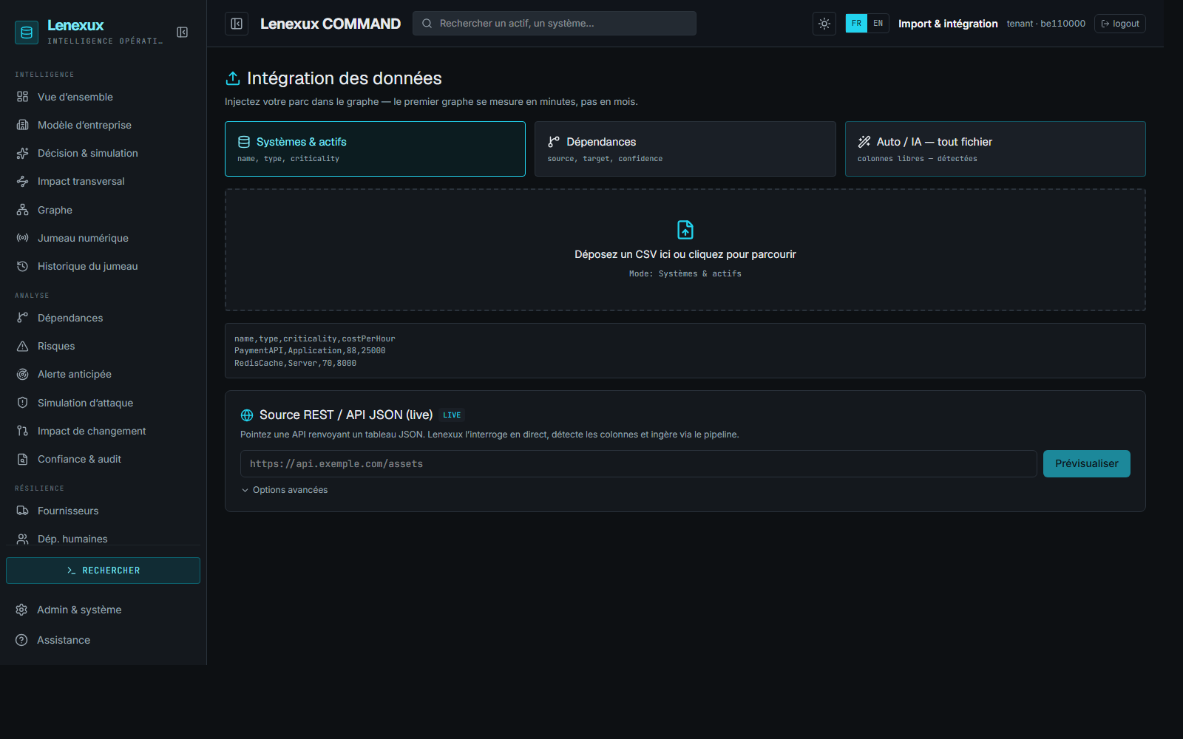The image size is (1183, 739).
Task: Toggle the panel icon beside Lenexux COMMAND
Action: click(x=237, y=24)
